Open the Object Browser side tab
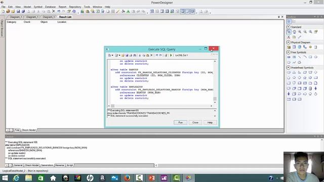Screen dimensions: 324x182 2,28
